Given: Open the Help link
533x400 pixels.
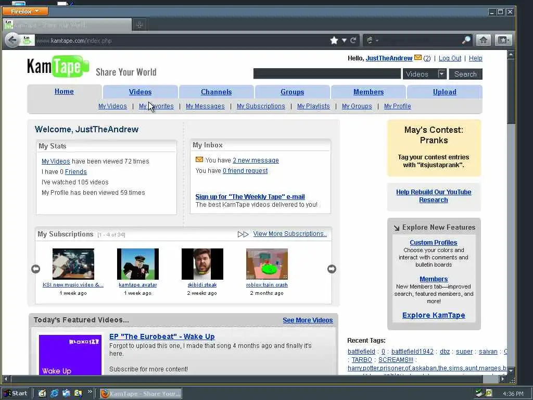Looking at the screenshot, I should [476, 58].
